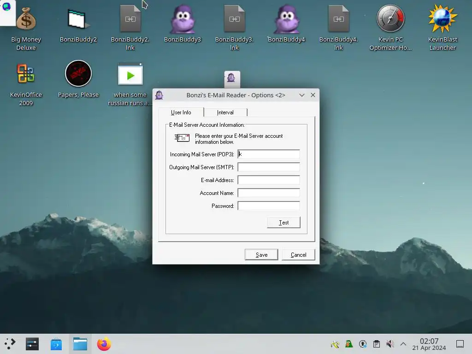Click the Password input field
472x354 pixels.
(269, 206)
